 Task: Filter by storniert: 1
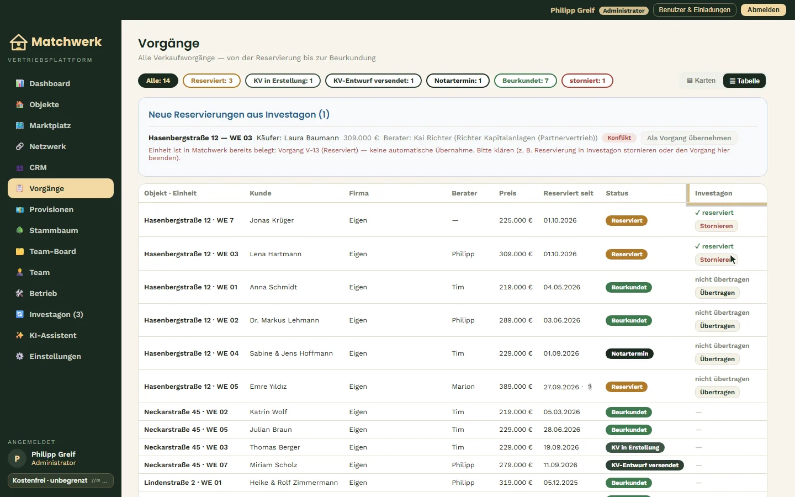click(587, 81)
